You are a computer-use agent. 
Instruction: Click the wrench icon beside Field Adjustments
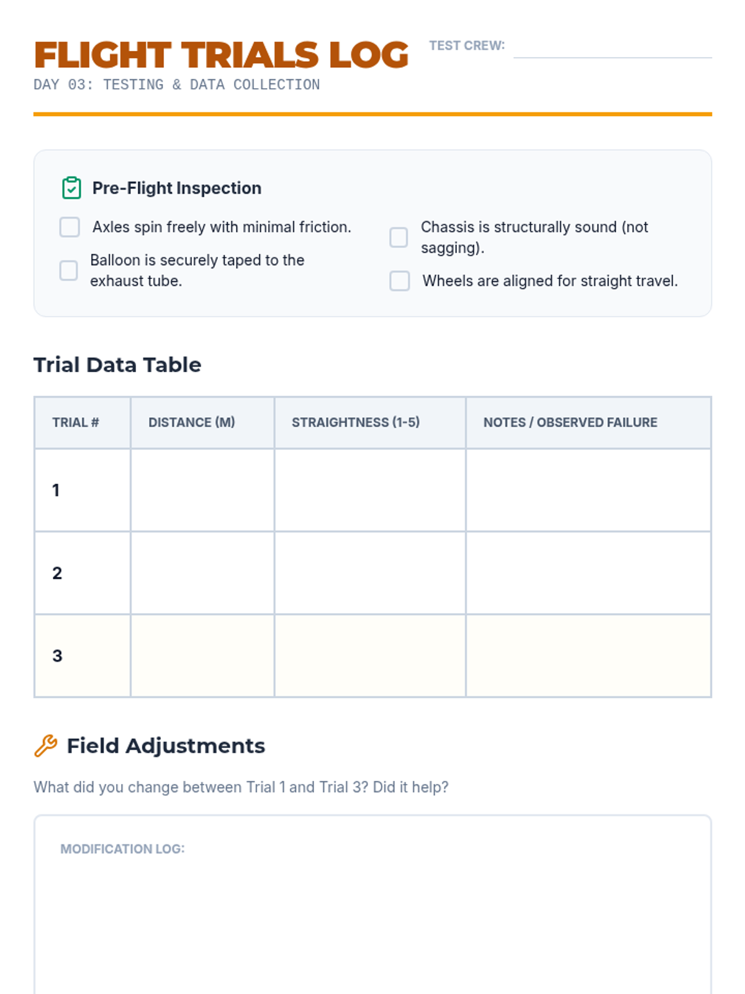pos(45,745)
